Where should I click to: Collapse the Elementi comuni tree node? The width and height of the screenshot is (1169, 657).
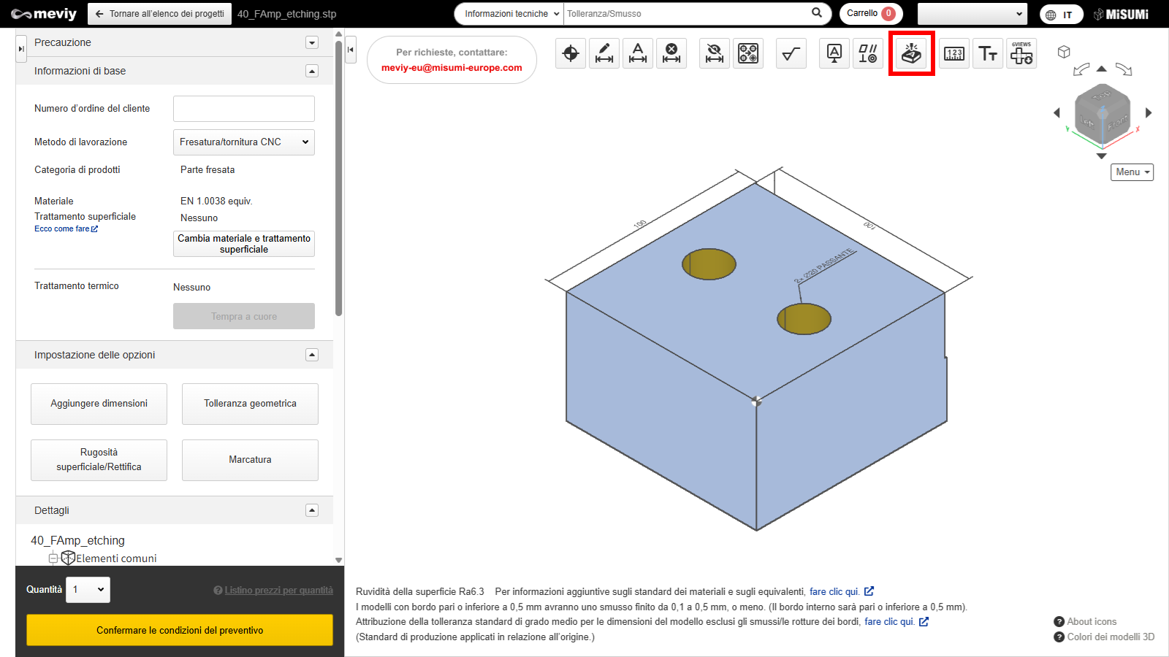pos(53,558)
